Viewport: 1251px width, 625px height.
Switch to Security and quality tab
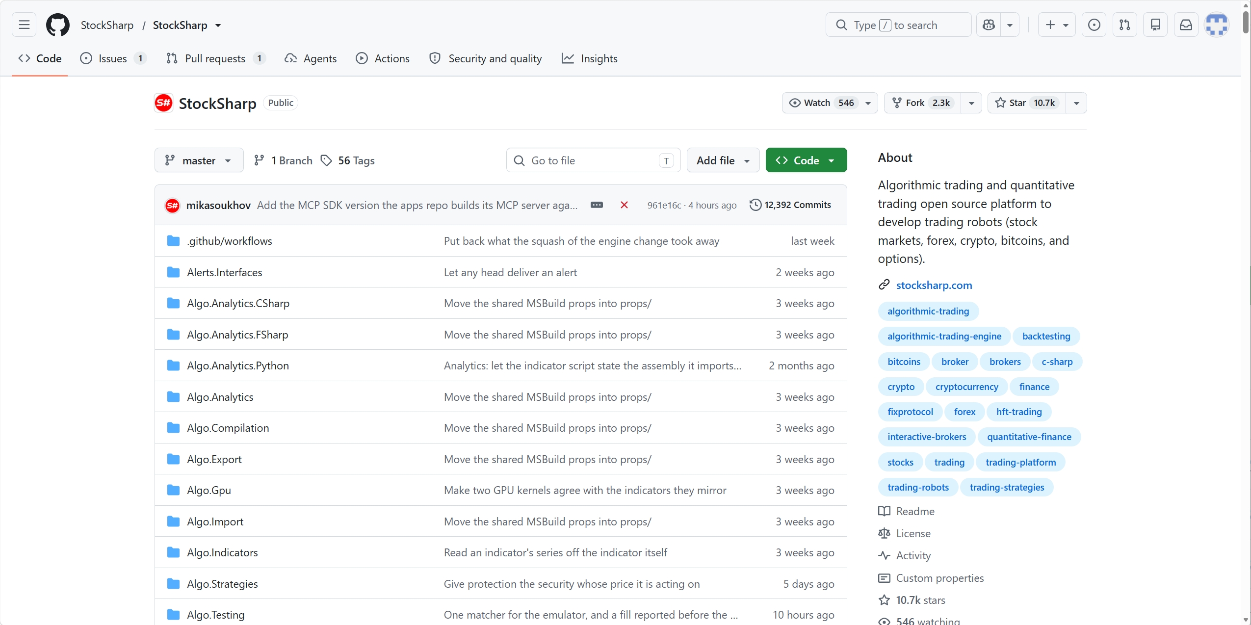(x=485, y=58)
